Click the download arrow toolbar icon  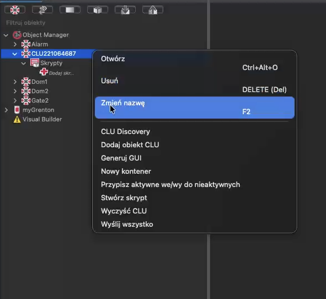(125, 10)
